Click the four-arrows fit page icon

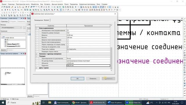pos(54,7)
